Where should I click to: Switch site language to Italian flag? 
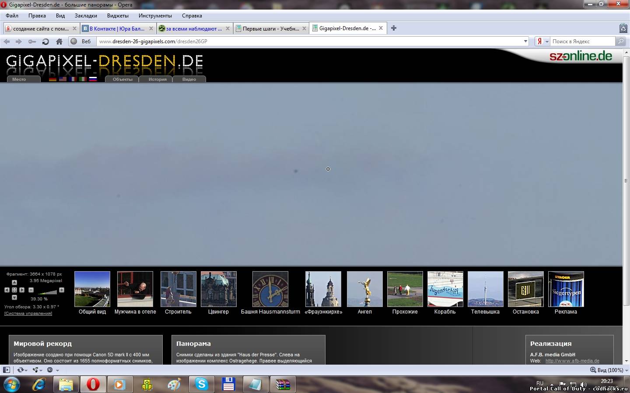[83, 79]
